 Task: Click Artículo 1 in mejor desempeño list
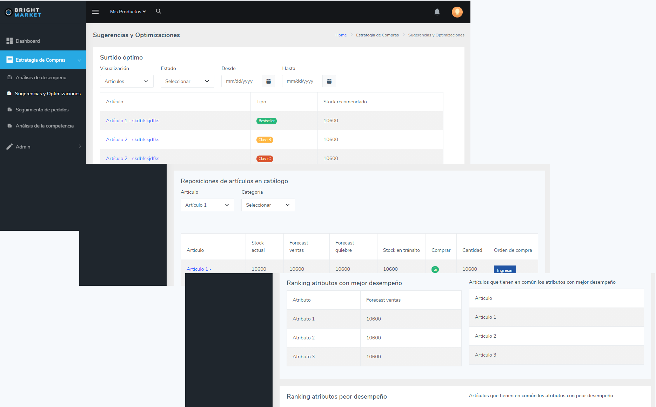click(556, 317)
